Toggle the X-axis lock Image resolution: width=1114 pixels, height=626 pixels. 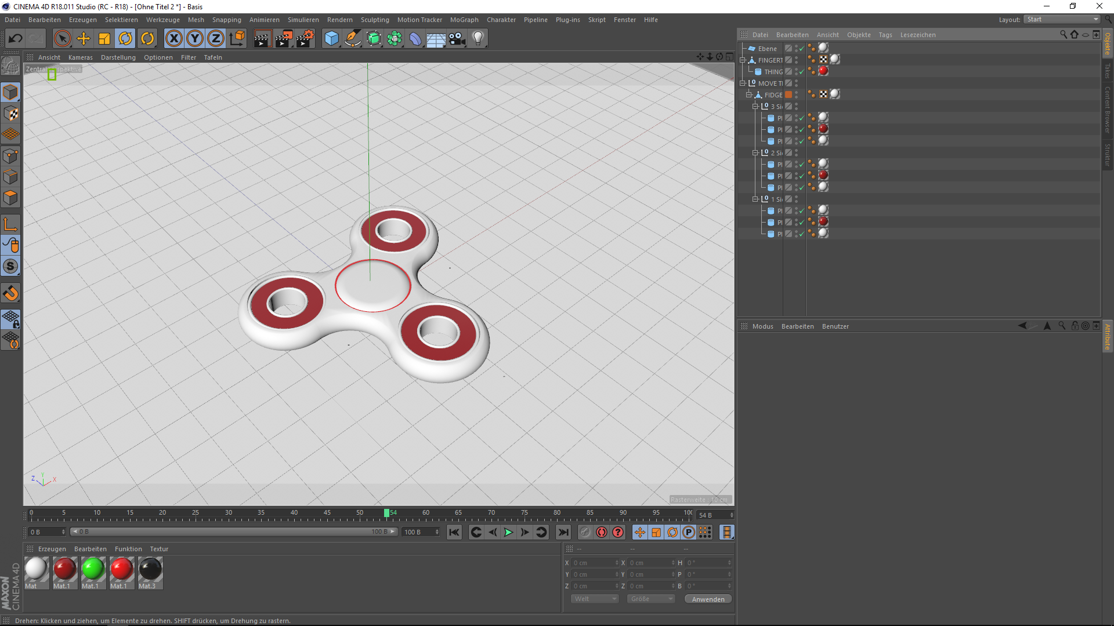coord(174,38)
